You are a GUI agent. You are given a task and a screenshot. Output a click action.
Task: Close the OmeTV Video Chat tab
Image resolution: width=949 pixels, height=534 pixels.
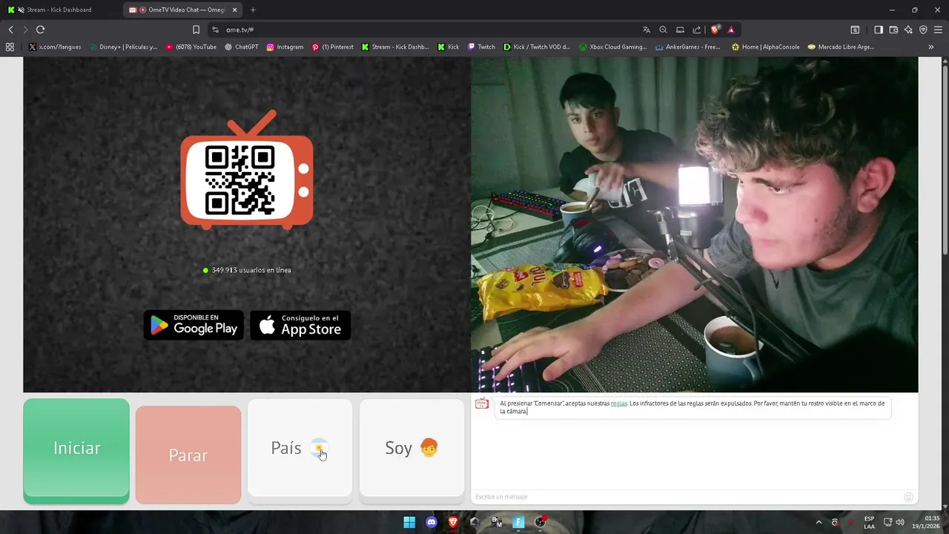[x=235, y=10]
